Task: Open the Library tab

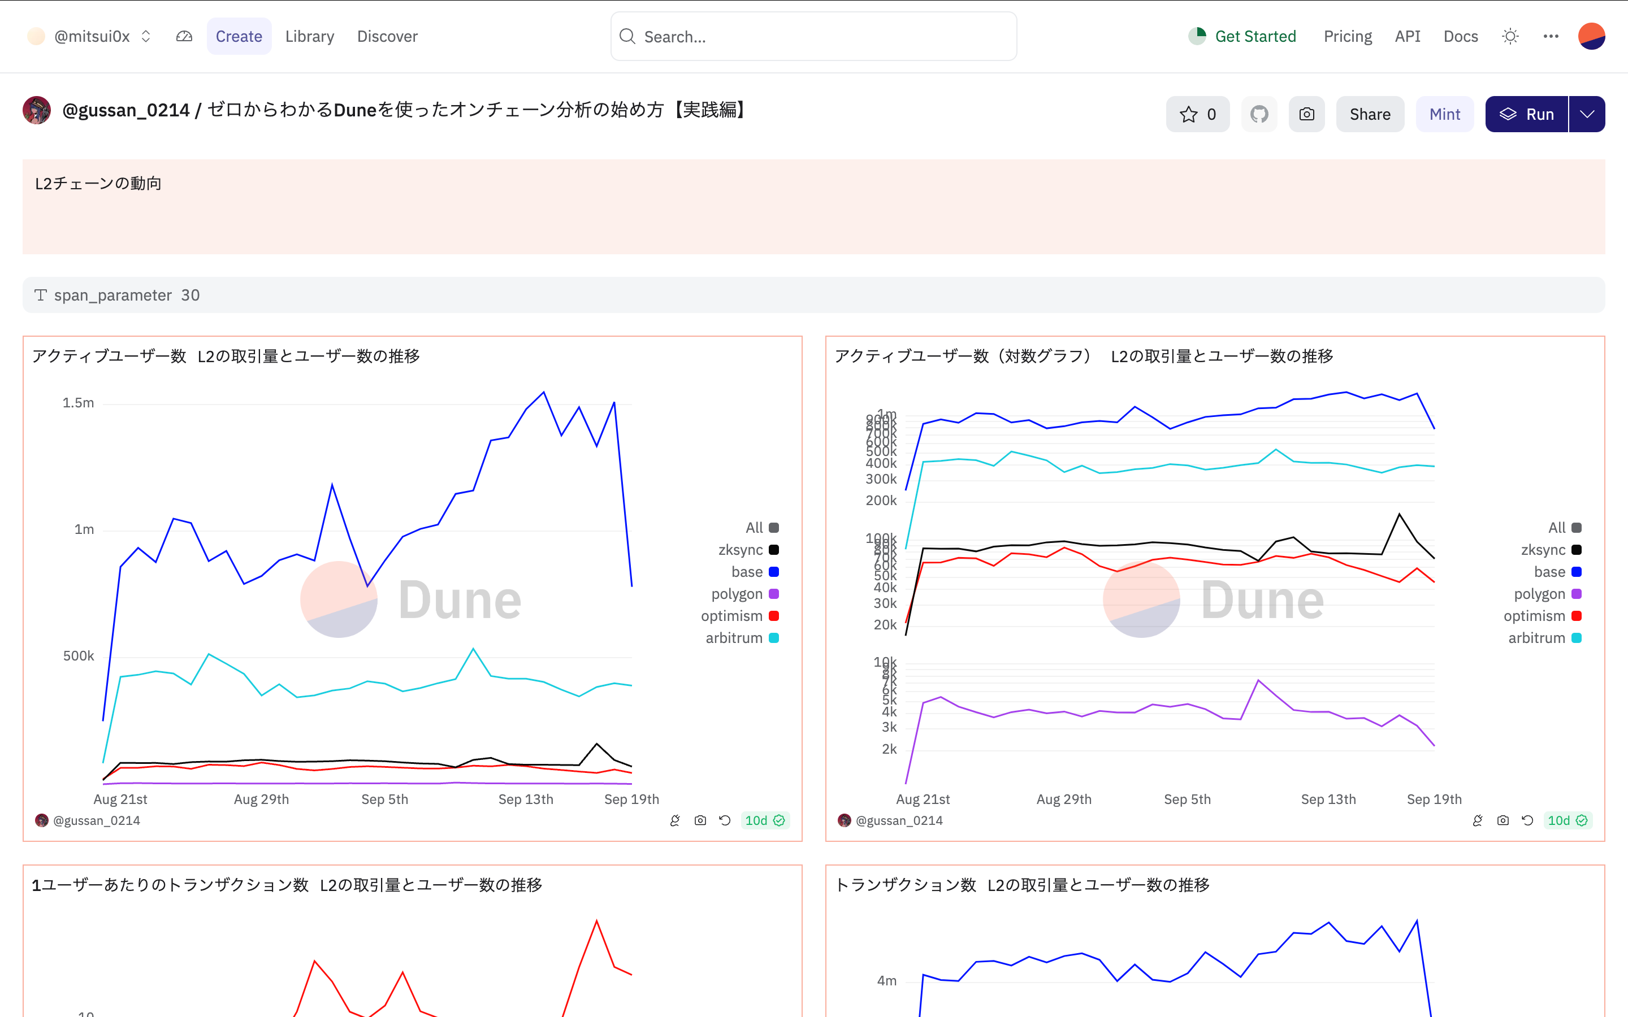Action: click(x=309, y=36)
